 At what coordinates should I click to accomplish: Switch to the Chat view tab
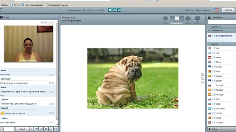click(x=165, y=20)
